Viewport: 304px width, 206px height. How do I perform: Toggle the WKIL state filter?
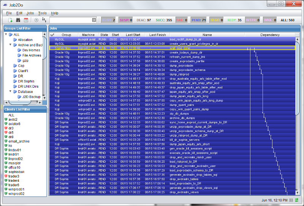pyautogui.click(x=270, y=20)
